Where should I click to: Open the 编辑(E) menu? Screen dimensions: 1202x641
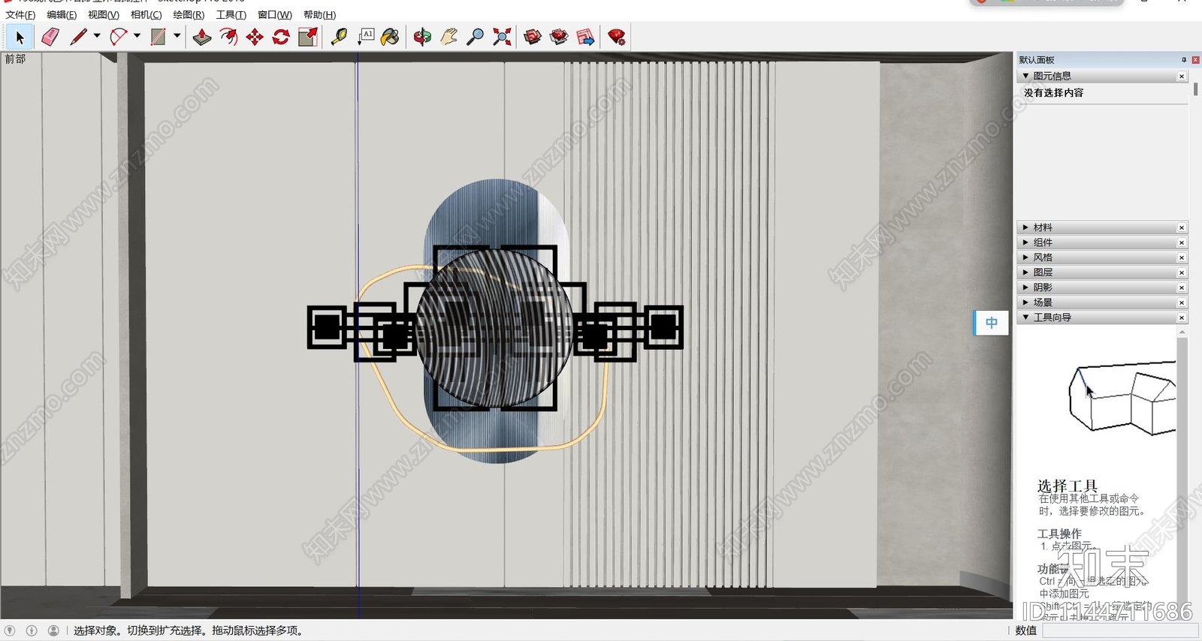coord(62,15)
